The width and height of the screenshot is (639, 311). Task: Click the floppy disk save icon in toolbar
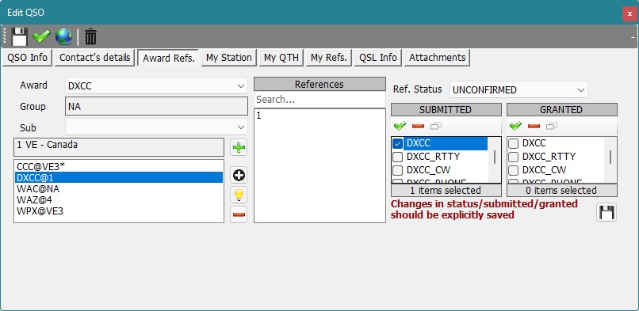click(19, 36)
